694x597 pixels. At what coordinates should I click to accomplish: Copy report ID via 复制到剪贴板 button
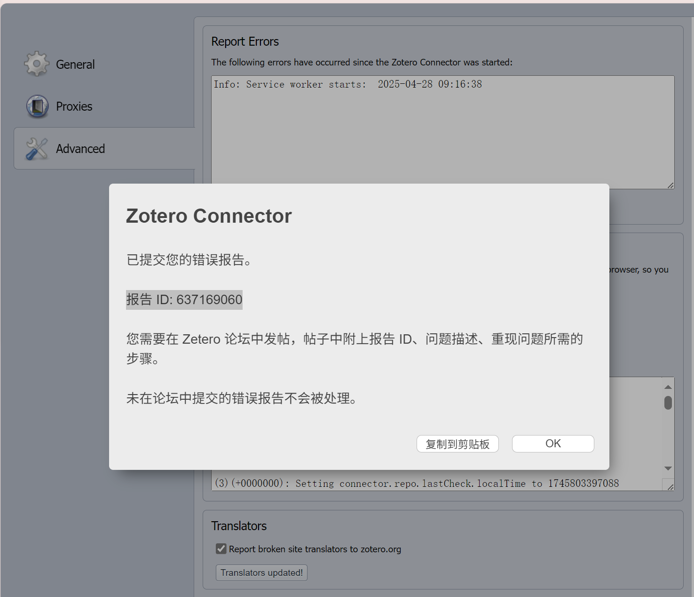[x=457, y=444]
